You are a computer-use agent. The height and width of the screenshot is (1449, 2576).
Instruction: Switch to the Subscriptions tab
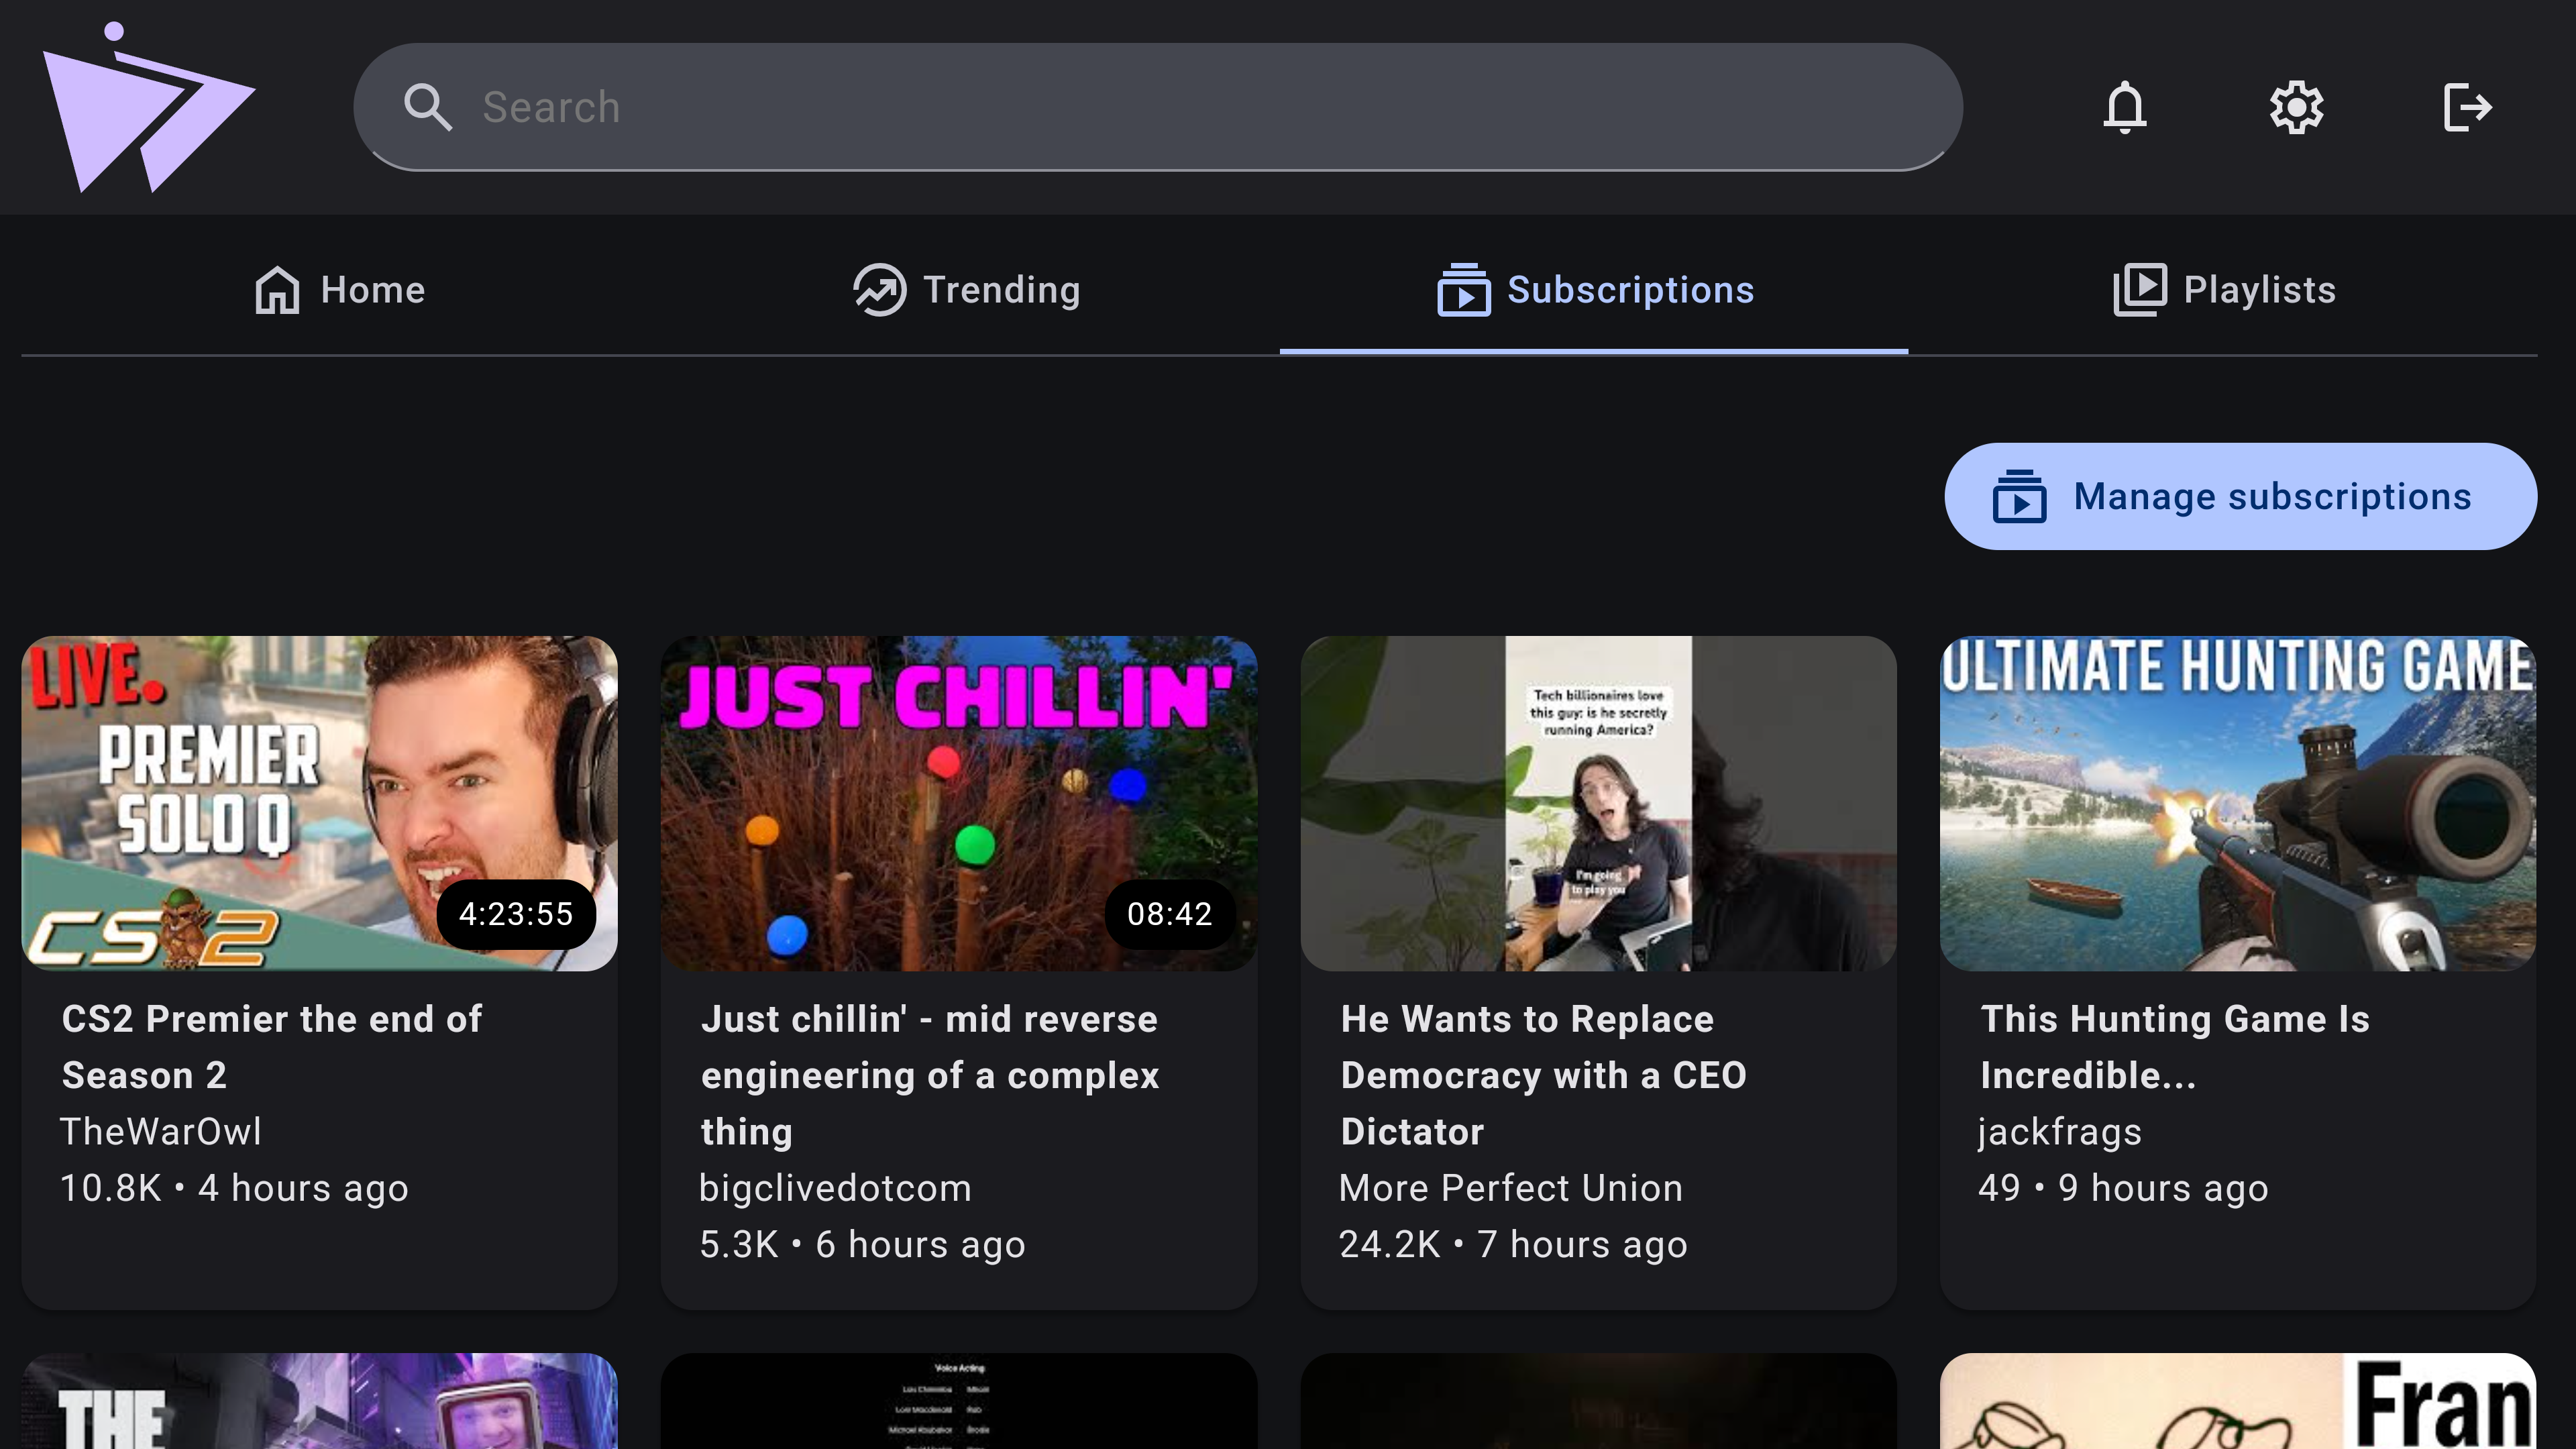coord(1594,290)
